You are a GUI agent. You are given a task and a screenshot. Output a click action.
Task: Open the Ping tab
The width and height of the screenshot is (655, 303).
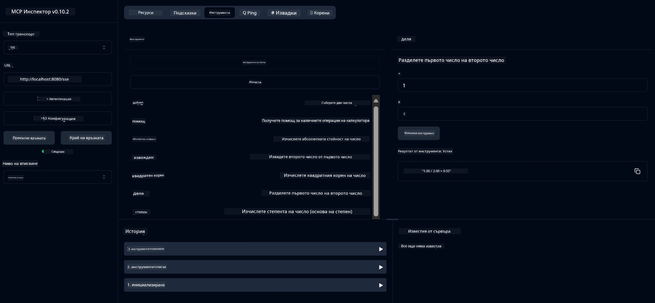tap(249, 13)
